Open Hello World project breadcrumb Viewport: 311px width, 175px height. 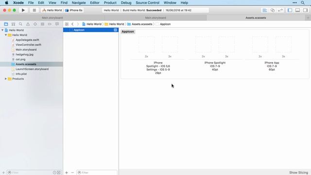pos(92,24)
